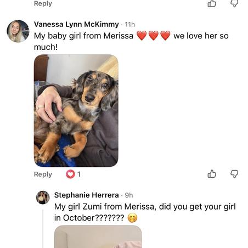Click the smiling emoji in Stephanie's reply
248x248 pixels.
tap(132, 218)
